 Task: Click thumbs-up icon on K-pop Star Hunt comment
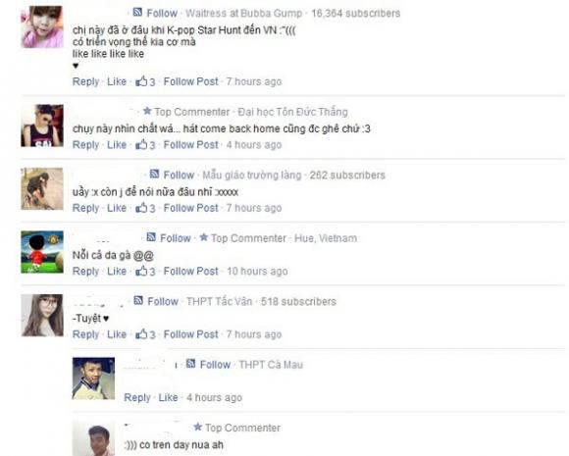[141, 80]
